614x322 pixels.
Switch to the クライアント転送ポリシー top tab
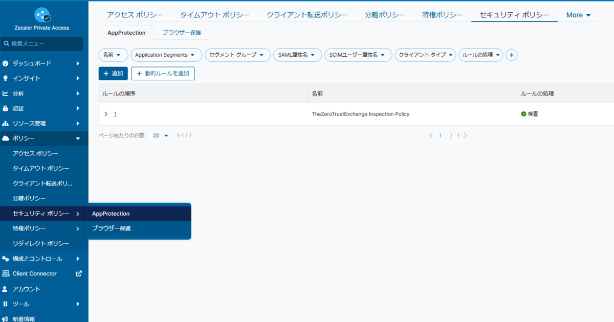click(x=307, y=15)
